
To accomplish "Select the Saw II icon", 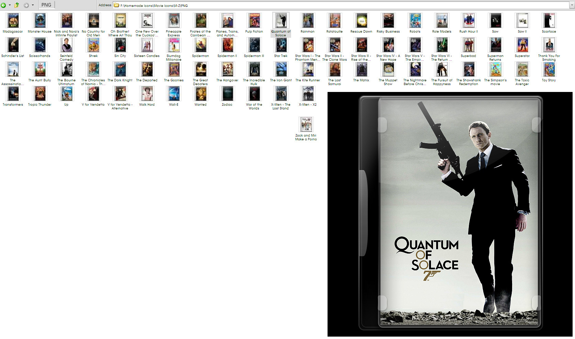I will (522, 21).
